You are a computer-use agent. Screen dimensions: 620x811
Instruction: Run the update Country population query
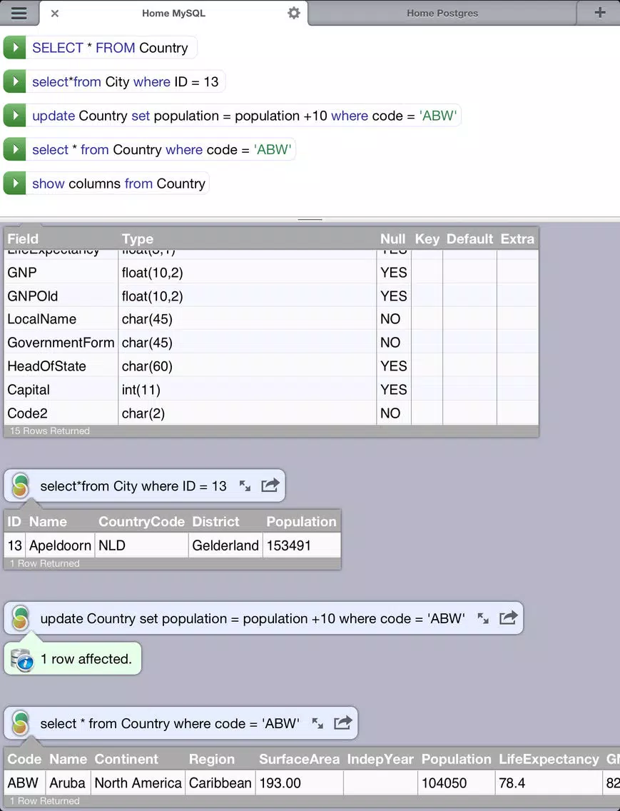pos(14,116)
